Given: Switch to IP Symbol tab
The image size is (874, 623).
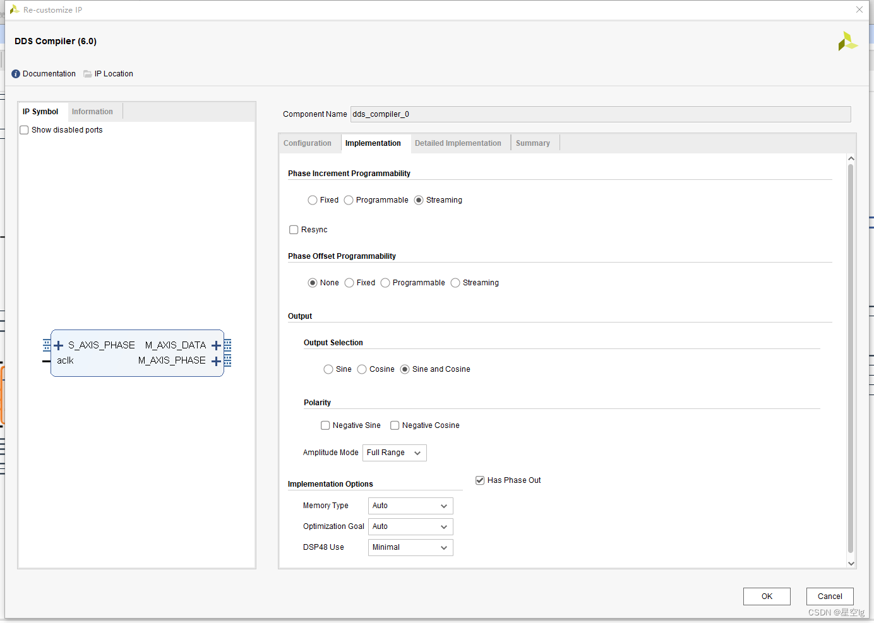Looking at the screenshot, I should pos(40,112).
